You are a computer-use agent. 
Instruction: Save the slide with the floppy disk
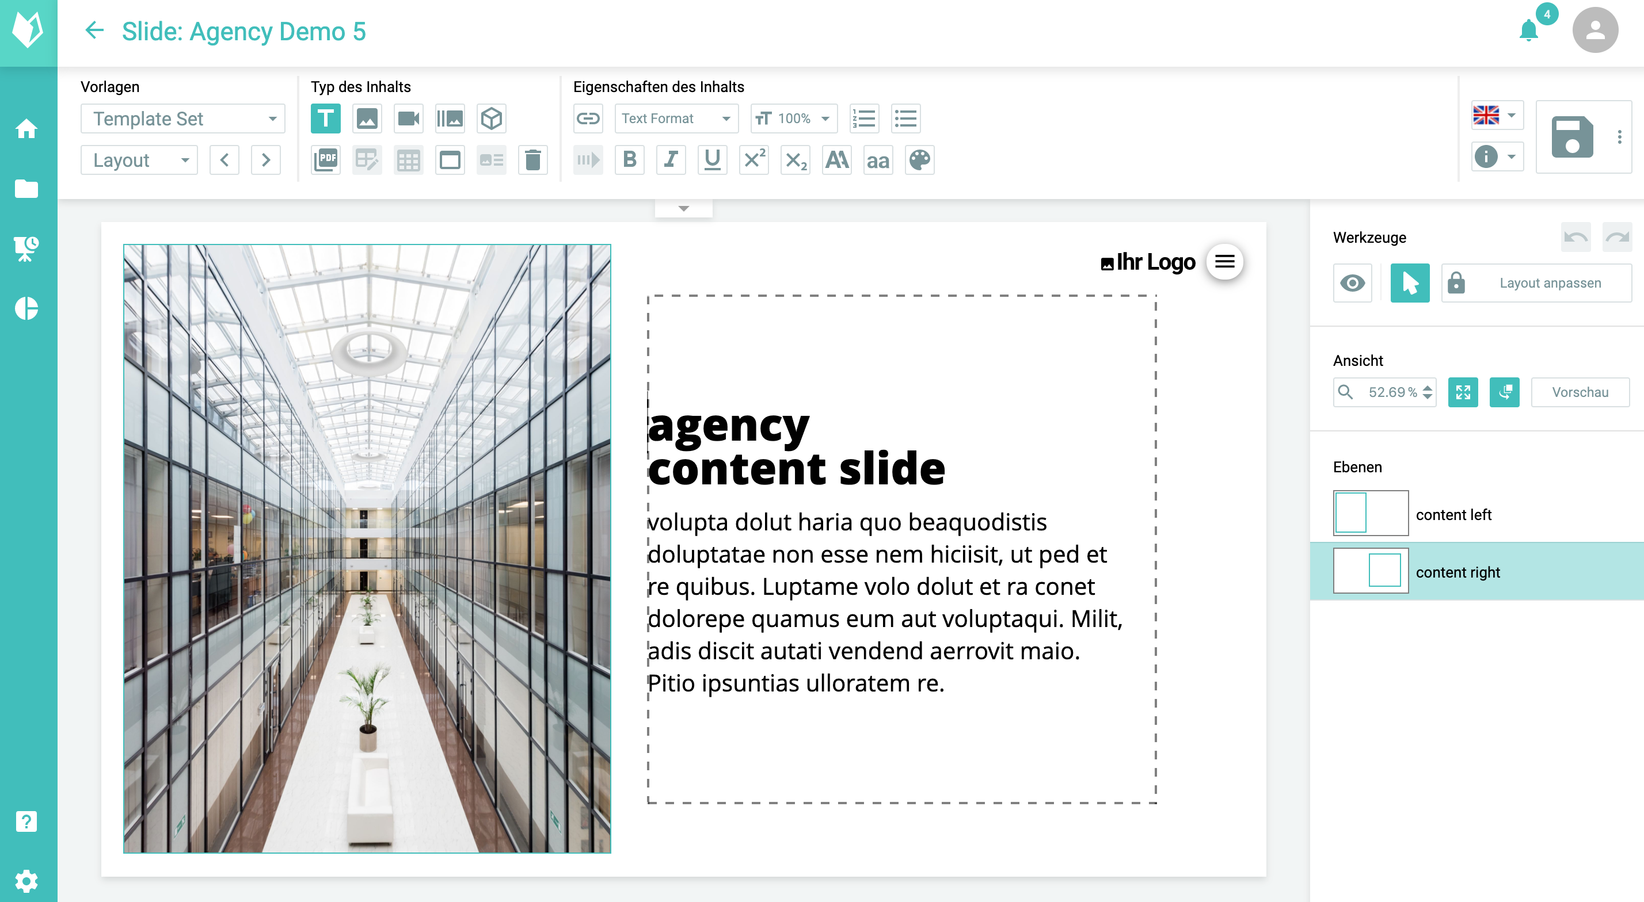click(1572, 136)
